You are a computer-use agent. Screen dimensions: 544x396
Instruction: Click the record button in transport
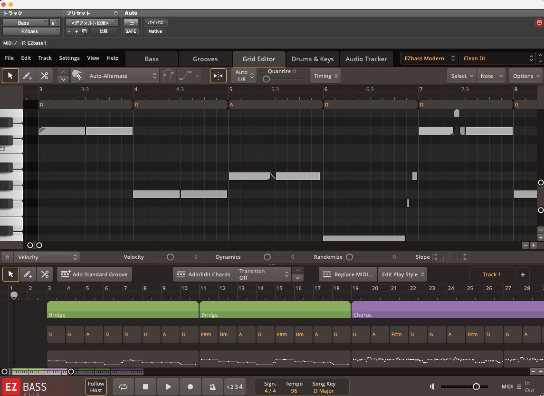[190, 387]
